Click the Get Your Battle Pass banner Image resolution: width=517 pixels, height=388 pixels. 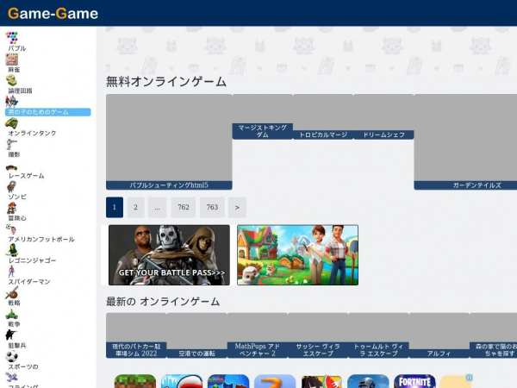coord(169,255)
